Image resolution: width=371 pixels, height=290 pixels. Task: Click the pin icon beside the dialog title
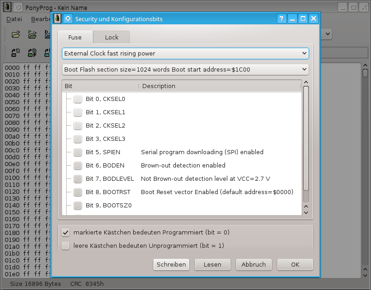coord(68,18)
